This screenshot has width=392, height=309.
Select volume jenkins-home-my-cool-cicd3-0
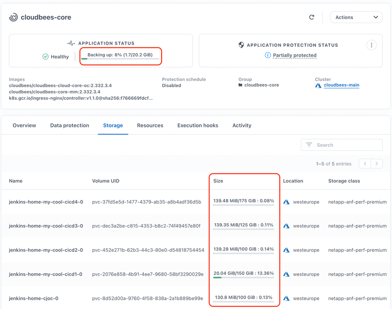pos(46,226)
